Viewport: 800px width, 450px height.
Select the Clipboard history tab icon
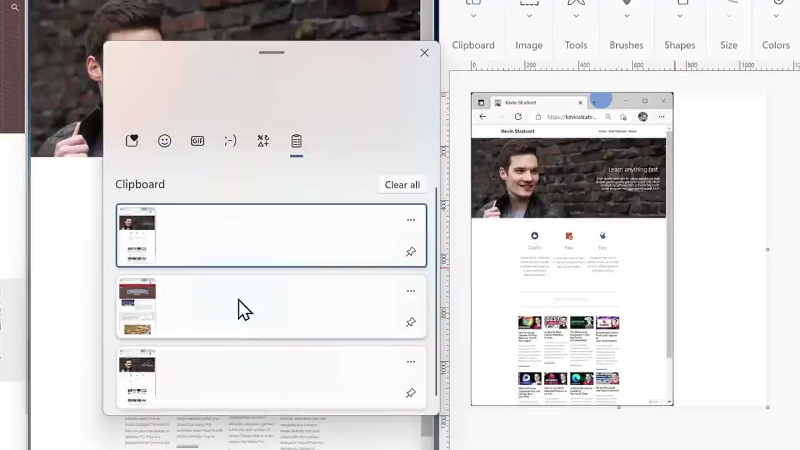tap(296, 141)
